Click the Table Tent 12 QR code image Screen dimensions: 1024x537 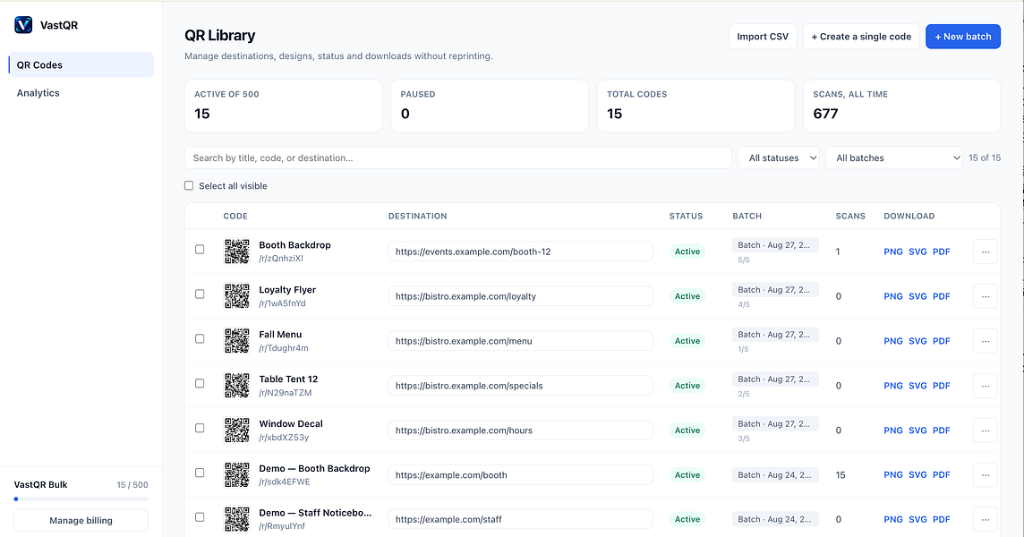tap(237, 386)
